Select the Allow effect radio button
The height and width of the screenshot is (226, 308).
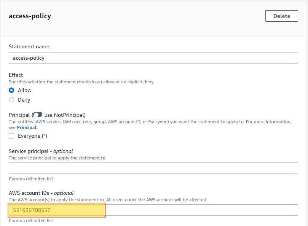(x=11, y=90)
